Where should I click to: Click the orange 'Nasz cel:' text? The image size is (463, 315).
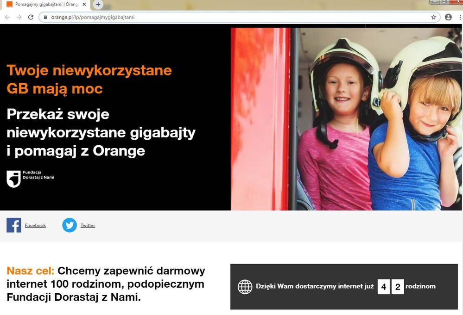(31, 271)
